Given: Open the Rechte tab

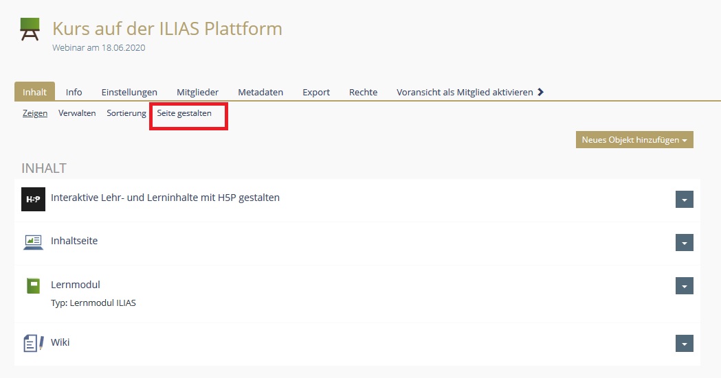Looking at the screenshot, I should [363, 92].
